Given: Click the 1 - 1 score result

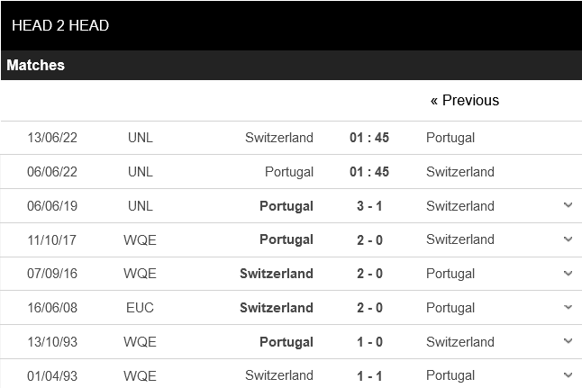Looking at the screenshot, I should pos(368,375).
